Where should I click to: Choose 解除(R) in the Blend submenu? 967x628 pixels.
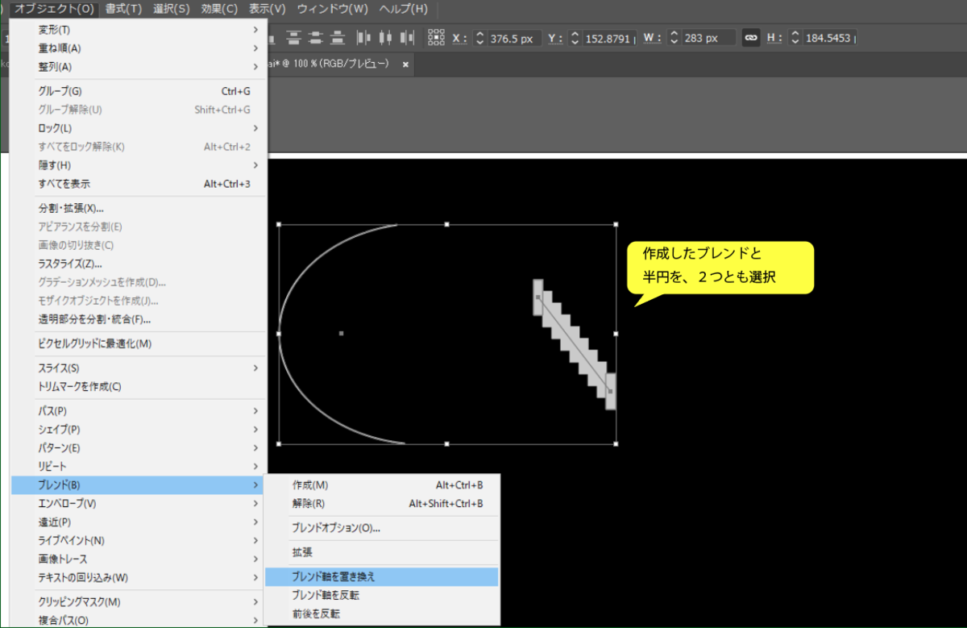pos(382,504)
